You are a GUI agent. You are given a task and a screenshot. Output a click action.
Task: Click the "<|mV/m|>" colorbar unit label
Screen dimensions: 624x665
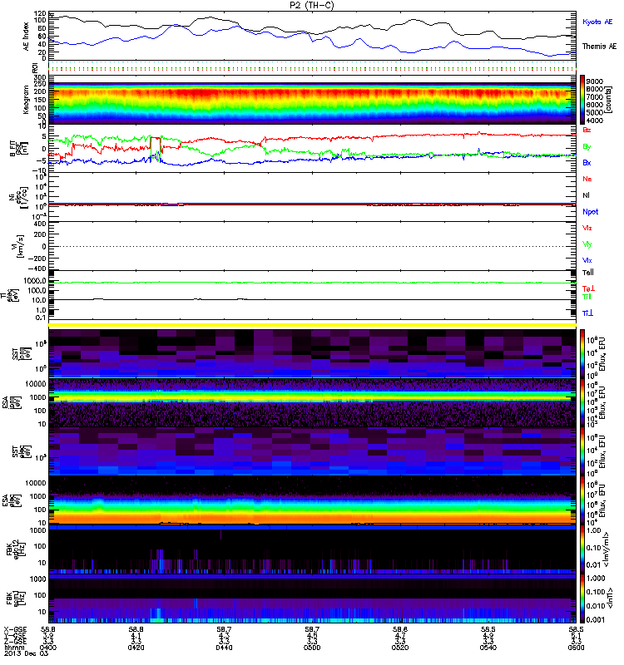tap(608, 549)
